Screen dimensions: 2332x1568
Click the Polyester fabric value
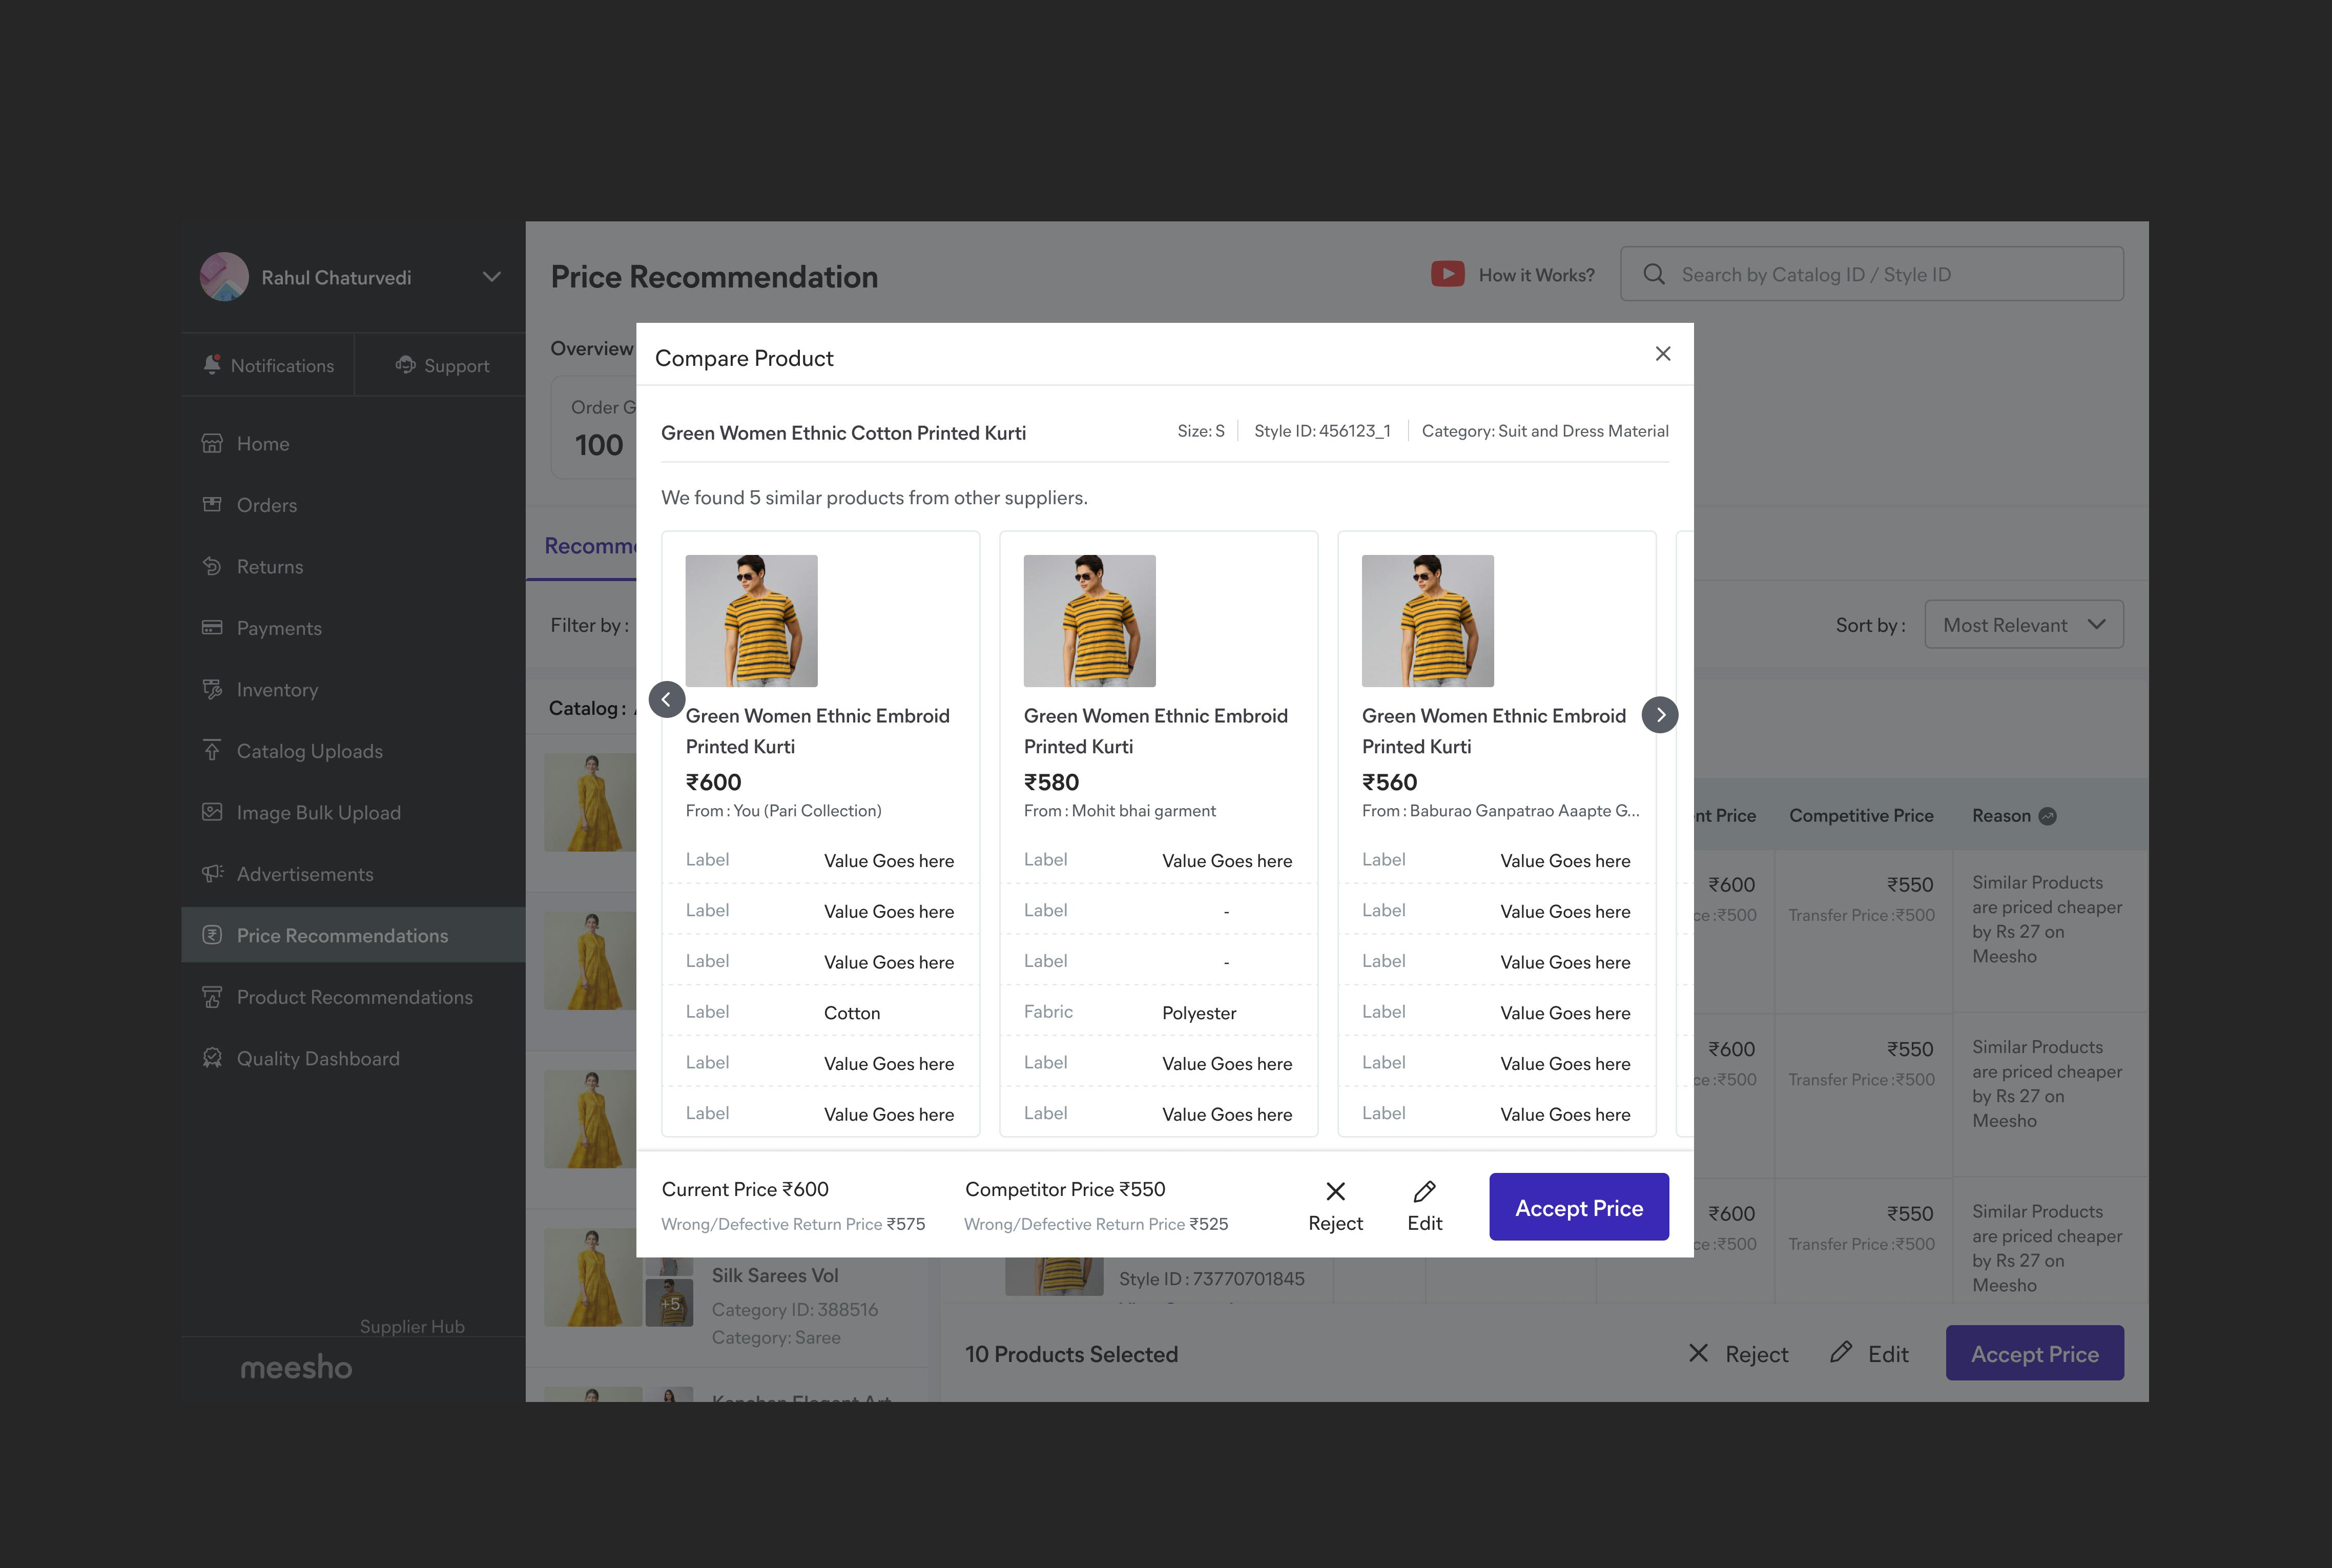pos(1199,1013)
